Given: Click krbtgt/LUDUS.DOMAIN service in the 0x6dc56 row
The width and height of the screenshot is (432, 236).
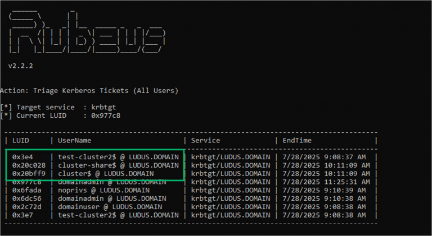Looking at the screenshot, I should click(231, 198).
